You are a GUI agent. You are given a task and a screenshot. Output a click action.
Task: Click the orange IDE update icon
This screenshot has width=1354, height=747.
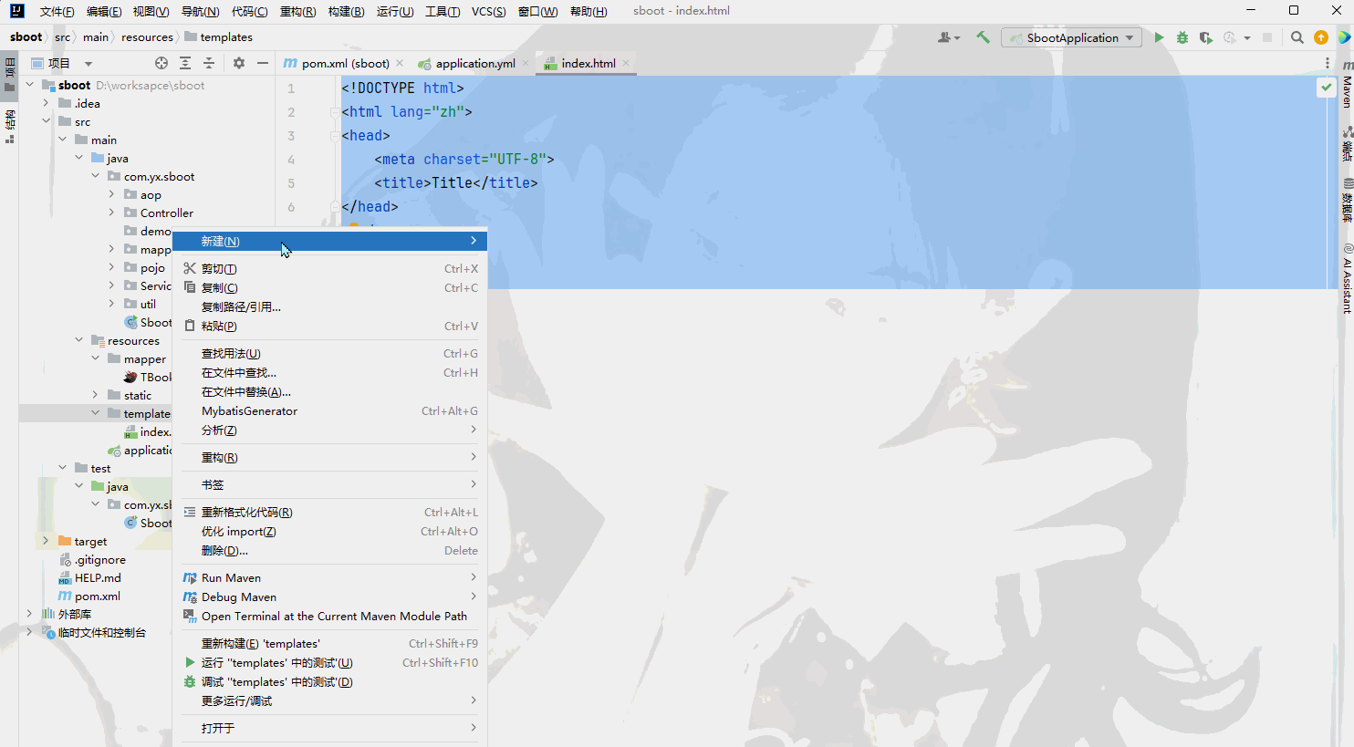click(x=1321, y=37)
